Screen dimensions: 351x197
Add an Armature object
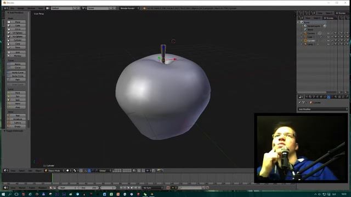(16, 119)
